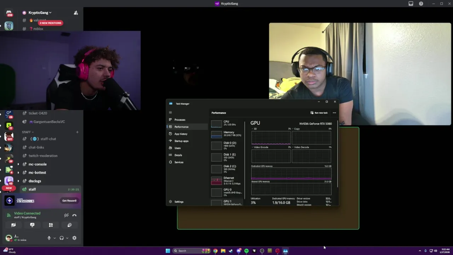This screenshot has width=453, height=255.
Task: Open the Discord help icon in title bar
Action: (421, 4)
